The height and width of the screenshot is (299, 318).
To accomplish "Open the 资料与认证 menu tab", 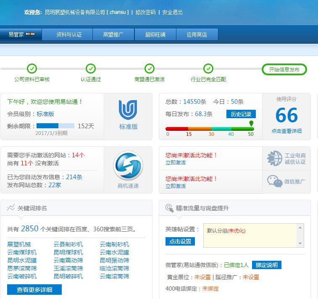I will point(69,34).
